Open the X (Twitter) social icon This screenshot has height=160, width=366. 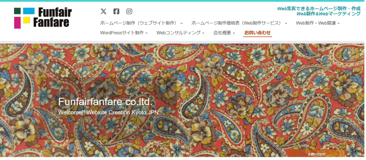pyautogui.click(x=103, y=11)
